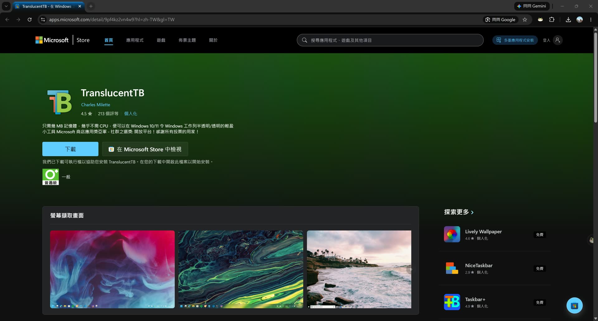The width and height of the screenshot is (598, 321).
Task: Click the 一般 rating label
Action: 66,177
